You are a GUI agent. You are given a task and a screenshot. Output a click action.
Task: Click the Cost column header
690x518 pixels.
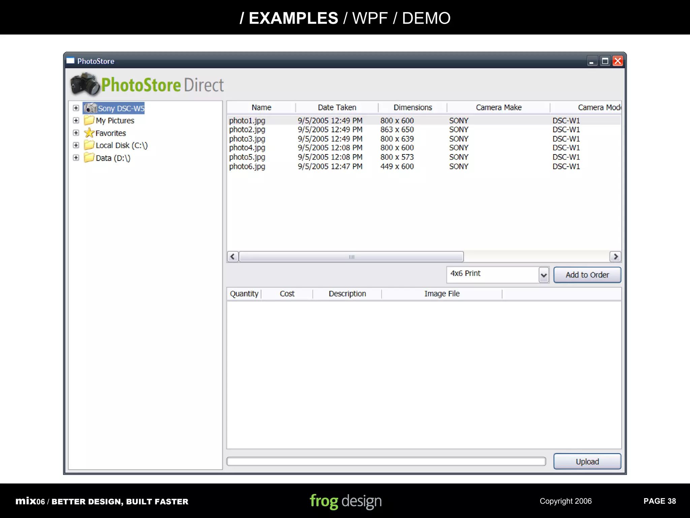coord(287,294)
